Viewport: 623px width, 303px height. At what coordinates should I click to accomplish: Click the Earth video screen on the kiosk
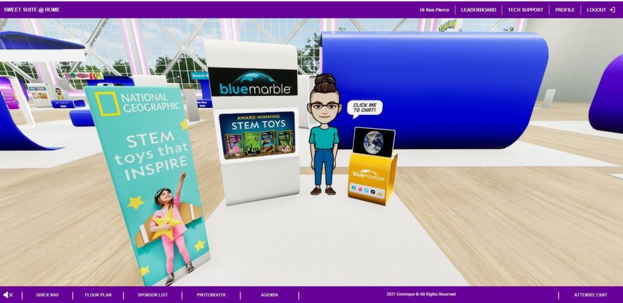click(x=373, y=142)
